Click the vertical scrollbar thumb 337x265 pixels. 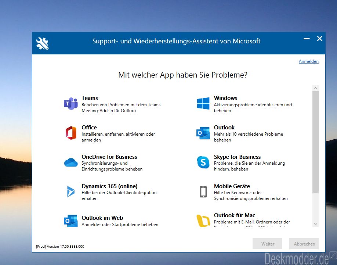[x=315, y=142]
